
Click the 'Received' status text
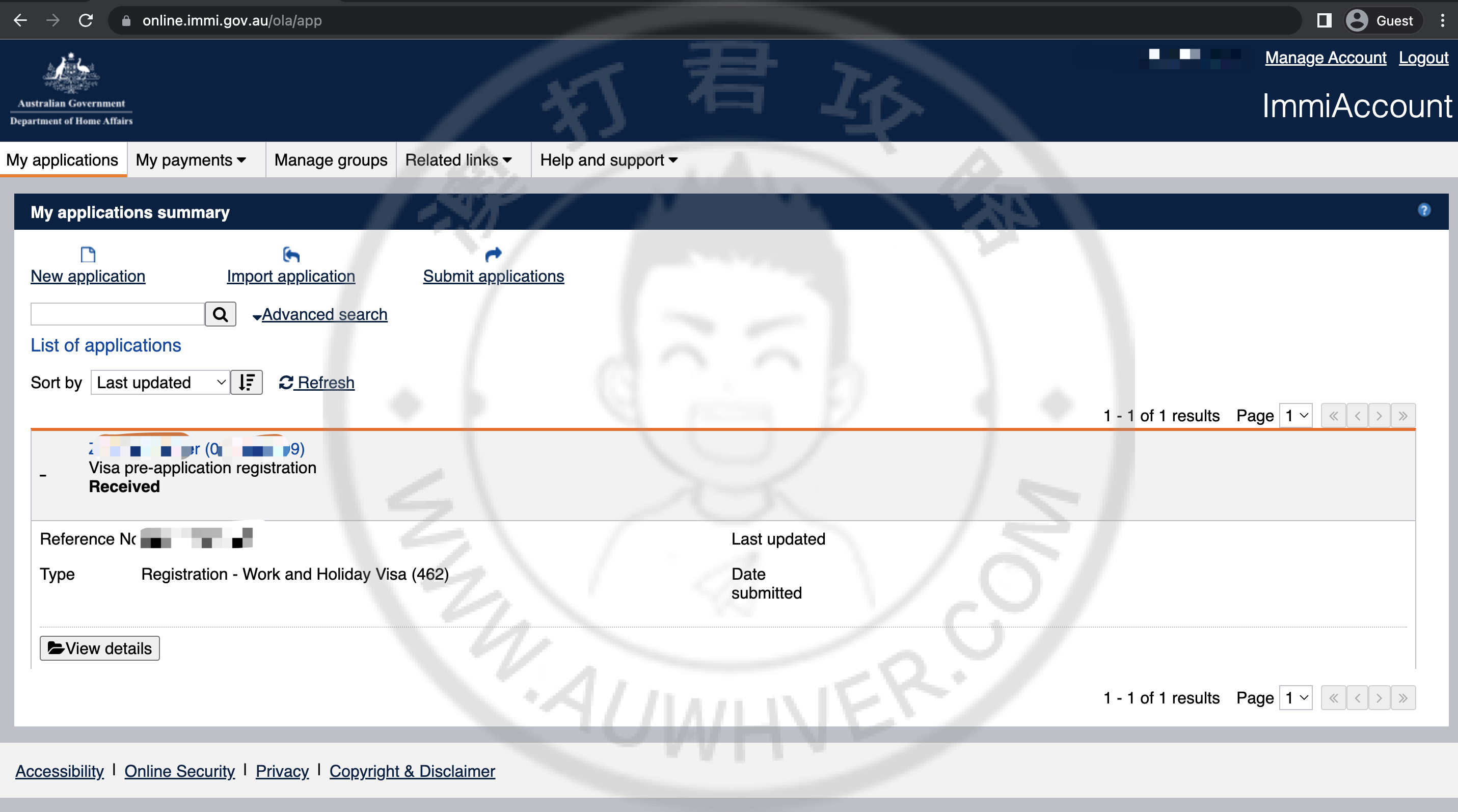pos(124,486)
